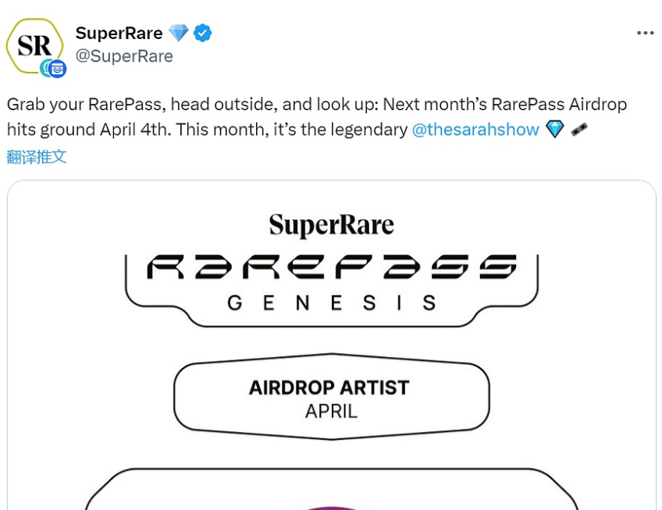Image resolution: width=662 pixels, height=510 pixels.
Task: Click the diamond emoji beside the SuperRare name
Action: click(x=179, y=33)
